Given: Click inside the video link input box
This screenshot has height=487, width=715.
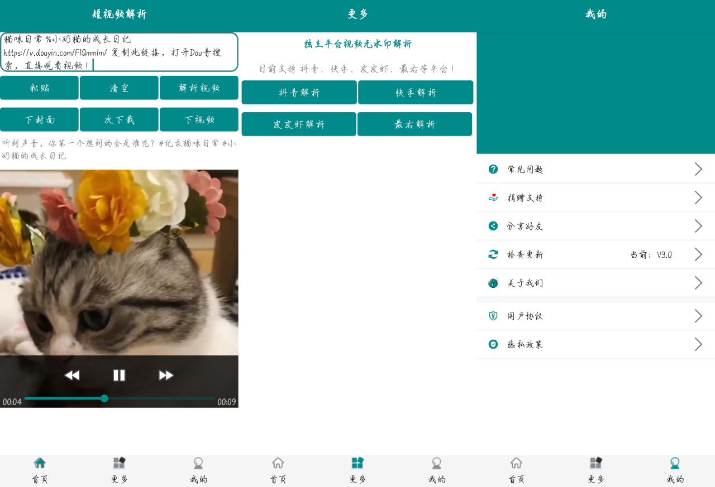Looking at the screenshot, I should tap(119, 52).
